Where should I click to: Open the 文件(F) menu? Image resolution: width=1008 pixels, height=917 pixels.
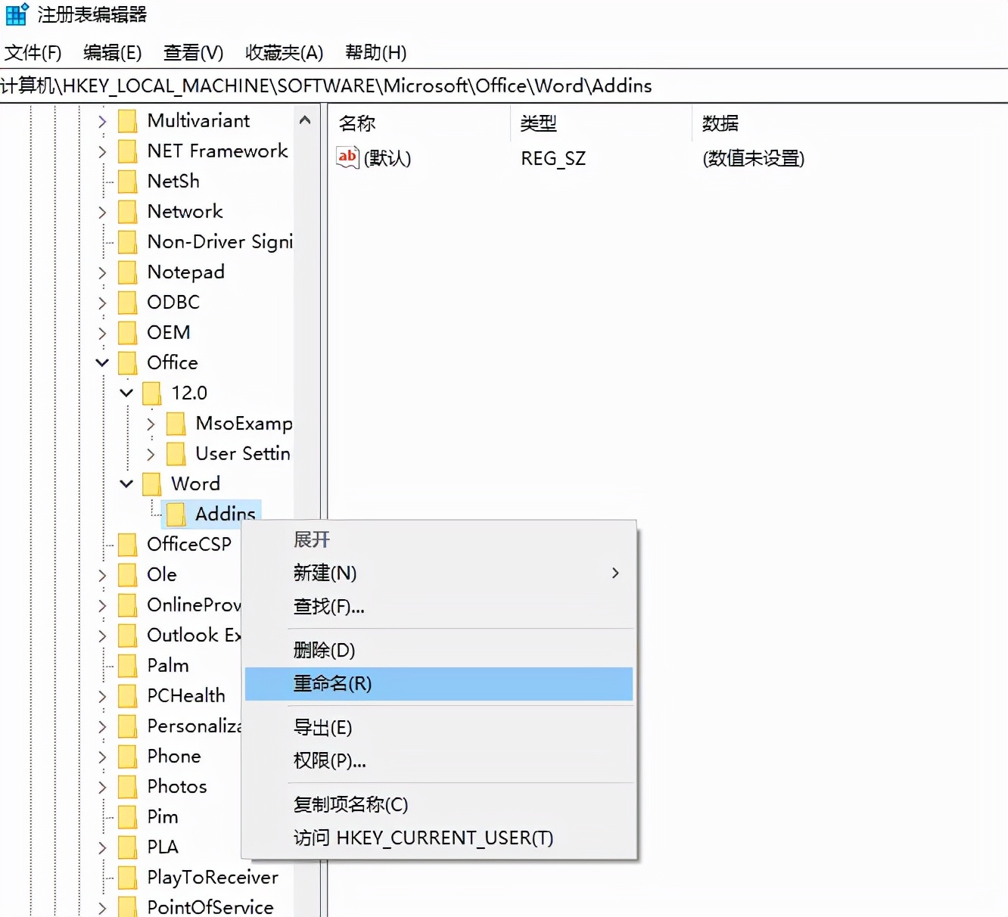(x=33, y=52)
